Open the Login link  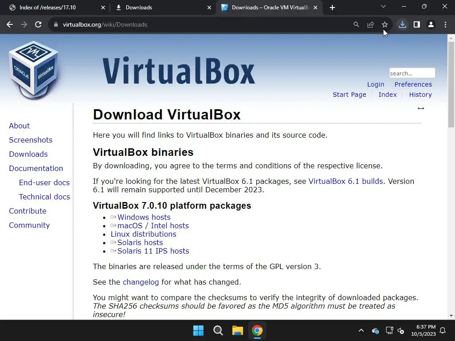[x=375, y=84]
